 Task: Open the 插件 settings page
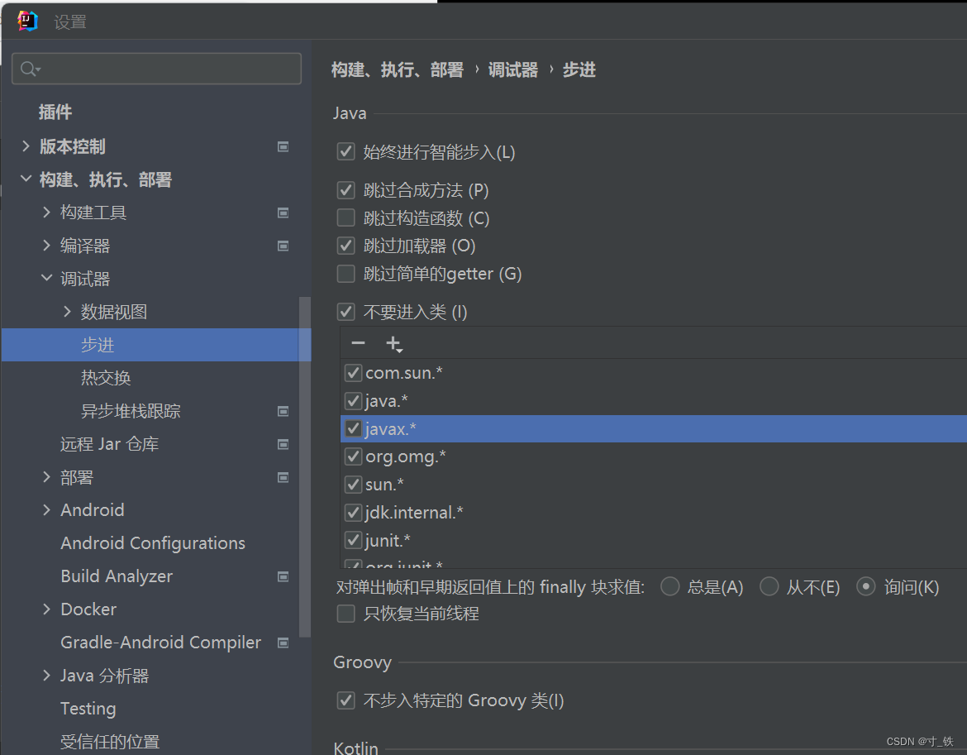pyautogui.click(x=55, y=112)
